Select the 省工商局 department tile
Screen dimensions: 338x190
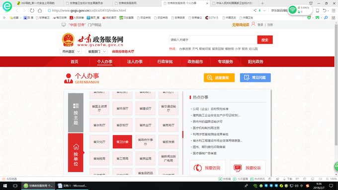[x=122, y=158]
